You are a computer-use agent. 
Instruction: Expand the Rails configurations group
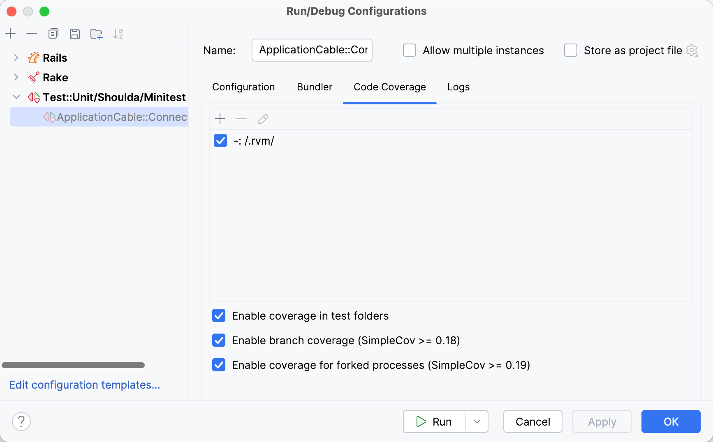16,58
